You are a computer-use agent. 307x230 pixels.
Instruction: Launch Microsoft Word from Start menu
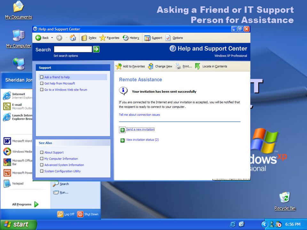pyautogui.click(x=17, y=141)
